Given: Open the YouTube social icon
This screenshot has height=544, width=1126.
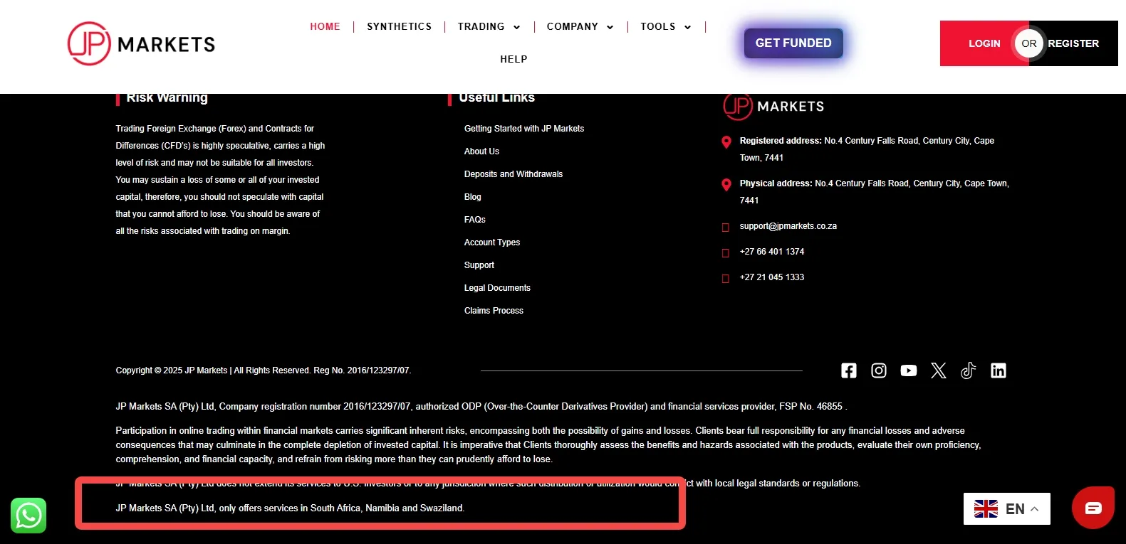Looking at the screenshot, I should tap(909, 370).
